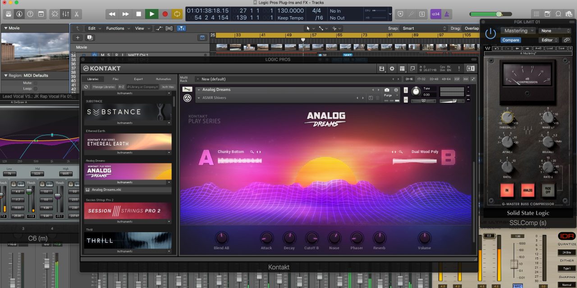This screenshot has height=288, width=577.
Task: Open the Mixer from the control bar
Action: coord(65,14)
